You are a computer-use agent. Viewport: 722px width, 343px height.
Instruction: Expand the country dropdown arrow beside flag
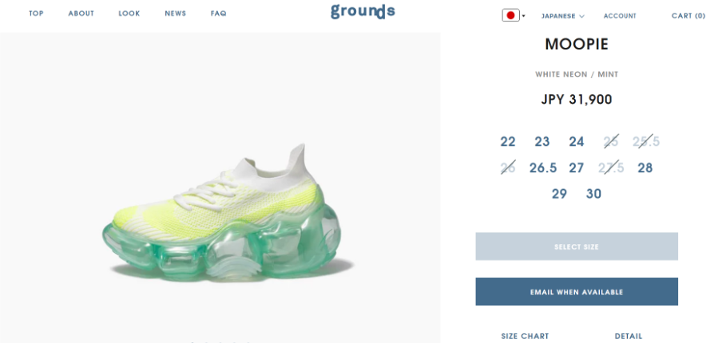(524, 16)
